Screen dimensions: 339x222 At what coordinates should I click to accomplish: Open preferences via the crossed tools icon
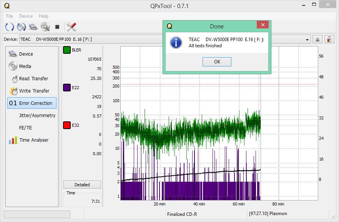pos(71,27)
